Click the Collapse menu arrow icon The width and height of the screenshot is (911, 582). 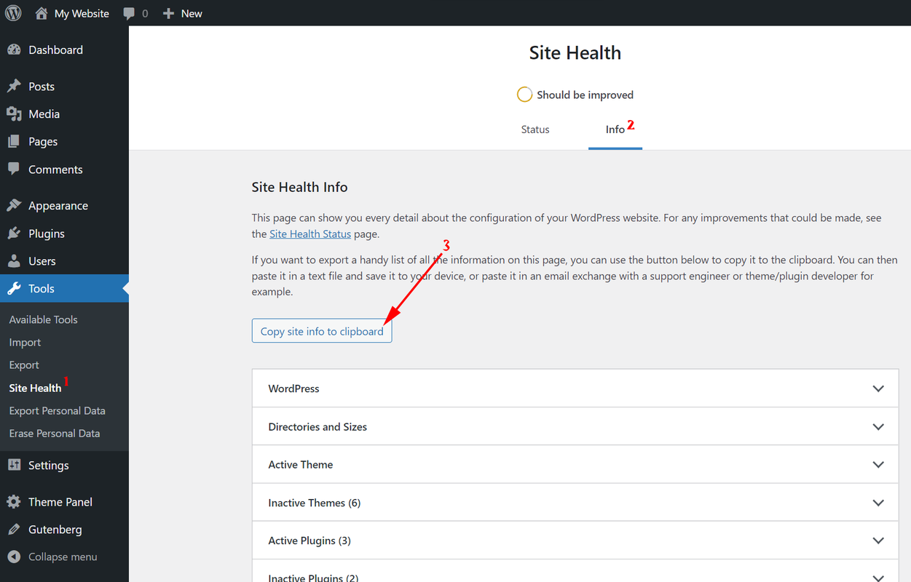pyautogui.click(x=14, y=557)
